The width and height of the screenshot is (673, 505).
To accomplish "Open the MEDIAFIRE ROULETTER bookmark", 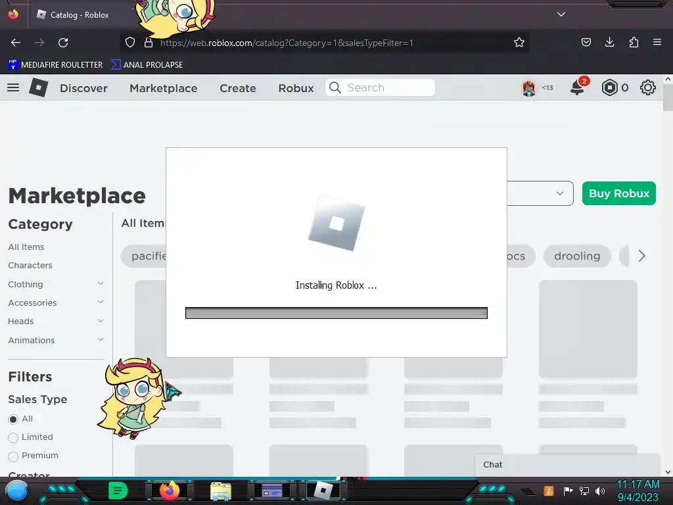I will 55,65.
